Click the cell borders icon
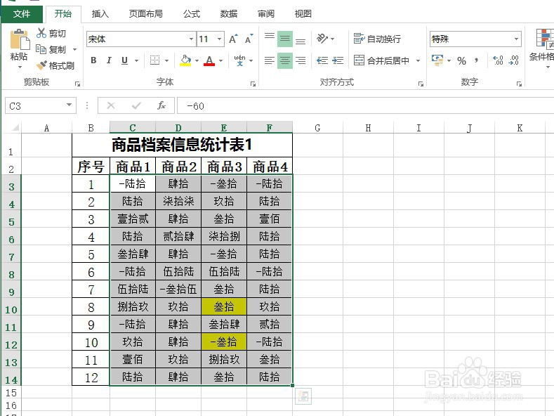This screenshot has height=416, width=554. point(154,60)
